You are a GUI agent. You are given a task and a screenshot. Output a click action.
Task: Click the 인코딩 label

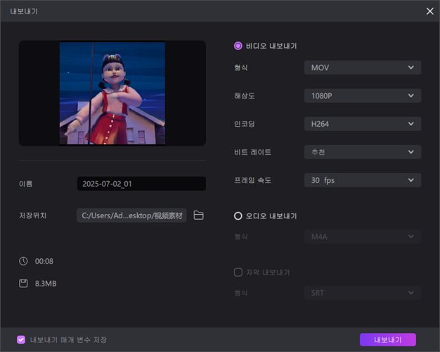245,124
